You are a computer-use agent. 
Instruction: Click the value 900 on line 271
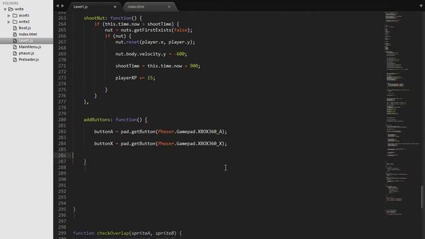194,66
